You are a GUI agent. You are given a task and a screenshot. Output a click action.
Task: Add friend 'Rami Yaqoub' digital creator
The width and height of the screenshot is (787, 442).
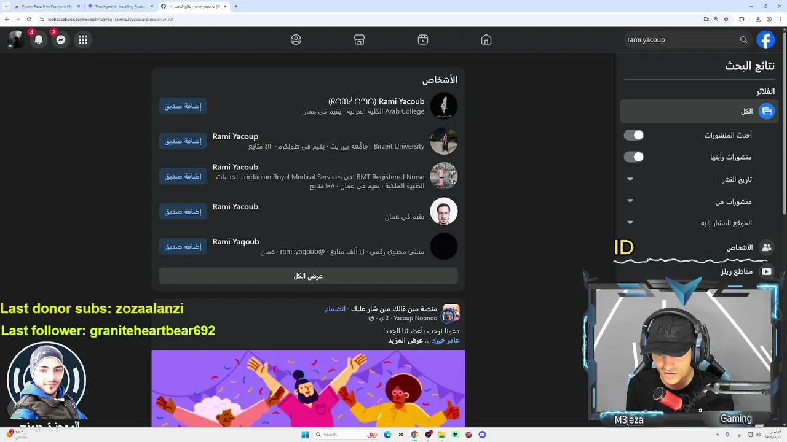(x=183, y=246)
